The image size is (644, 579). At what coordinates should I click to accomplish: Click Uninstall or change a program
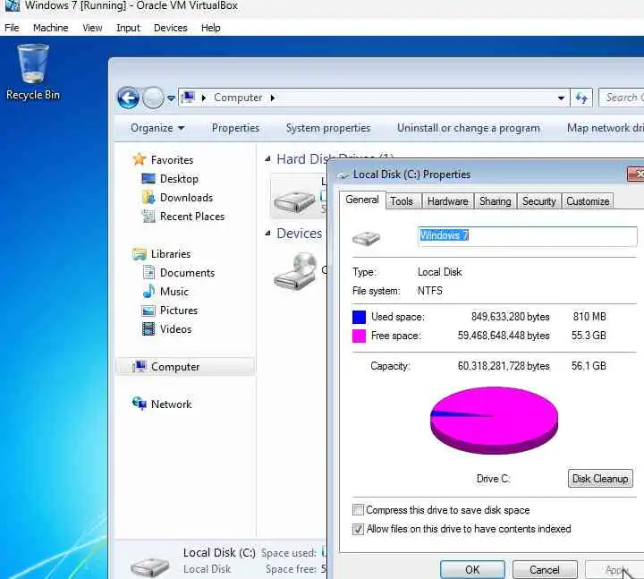click(x=468, y=128)
